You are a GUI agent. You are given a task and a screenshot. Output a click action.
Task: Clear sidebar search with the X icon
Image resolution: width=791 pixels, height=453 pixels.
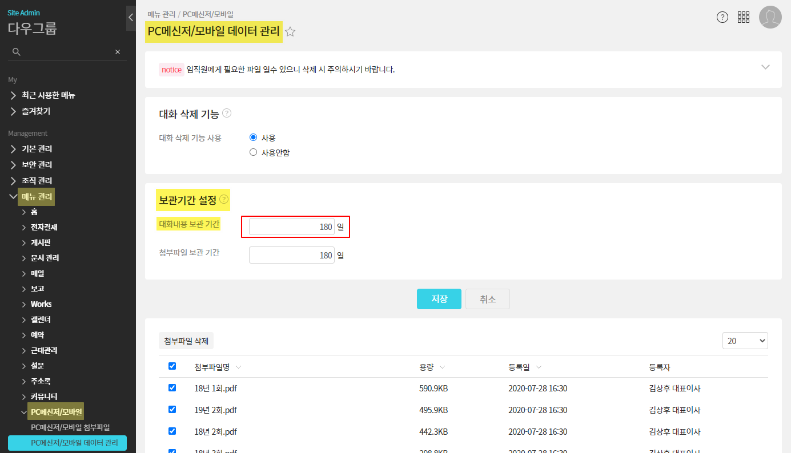point(118,52)
